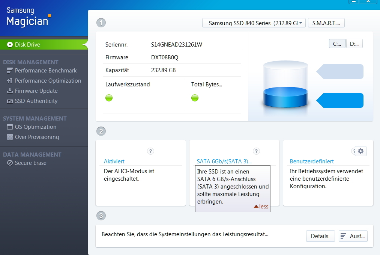Click the blue disk cylinder graphic
380x255 pixels.
285,84
